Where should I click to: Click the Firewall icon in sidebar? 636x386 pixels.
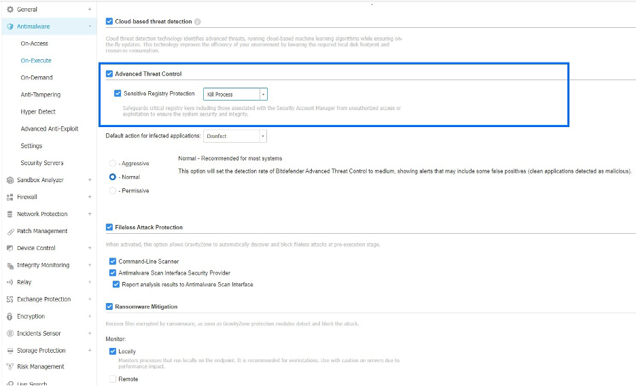click(10, 197)
